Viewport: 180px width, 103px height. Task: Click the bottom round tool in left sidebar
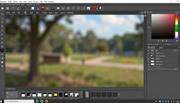(2, 66)
